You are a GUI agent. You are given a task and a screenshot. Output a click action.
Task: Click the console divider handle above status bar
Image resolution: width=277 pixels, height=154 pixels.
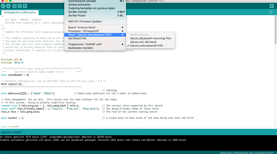coord(138,128)
